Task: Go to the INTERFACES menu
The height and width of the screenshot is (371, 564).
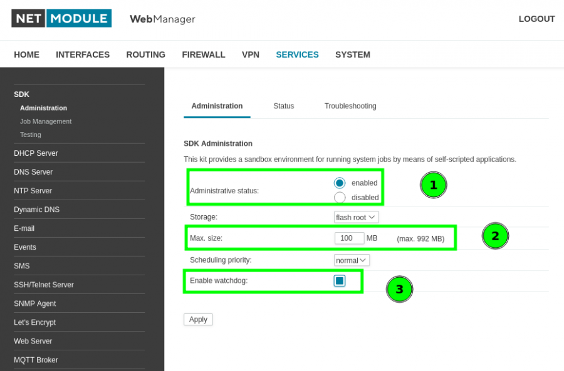Action: 83,54
